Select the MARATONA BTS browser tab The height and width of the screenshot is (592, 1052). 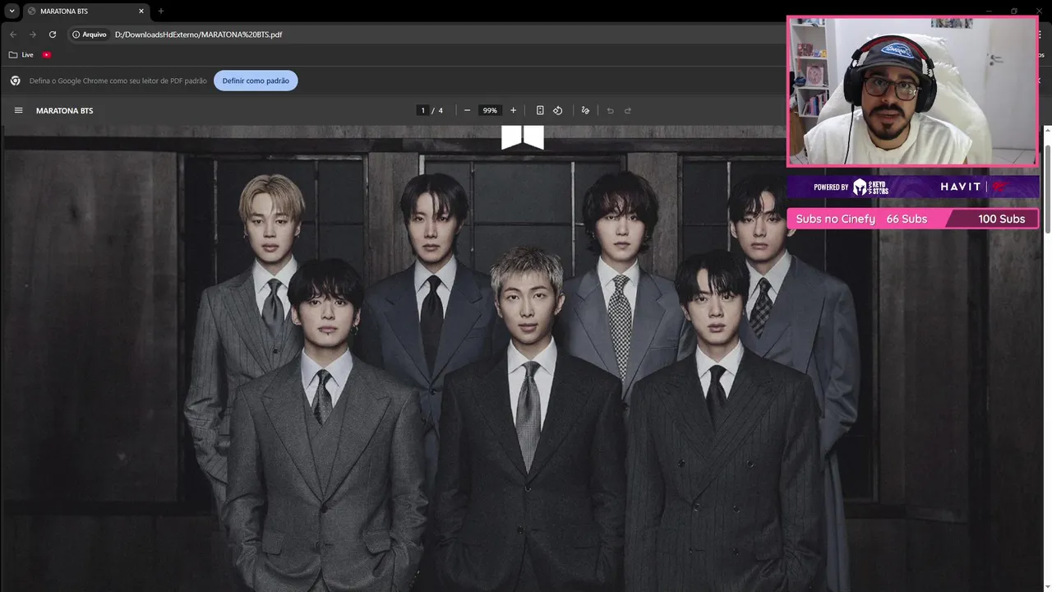point(85,11)
